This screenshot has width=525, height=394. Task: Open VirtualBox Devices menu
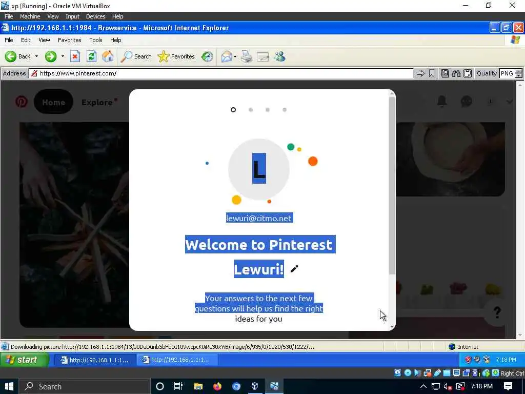[x=96, y=16]
